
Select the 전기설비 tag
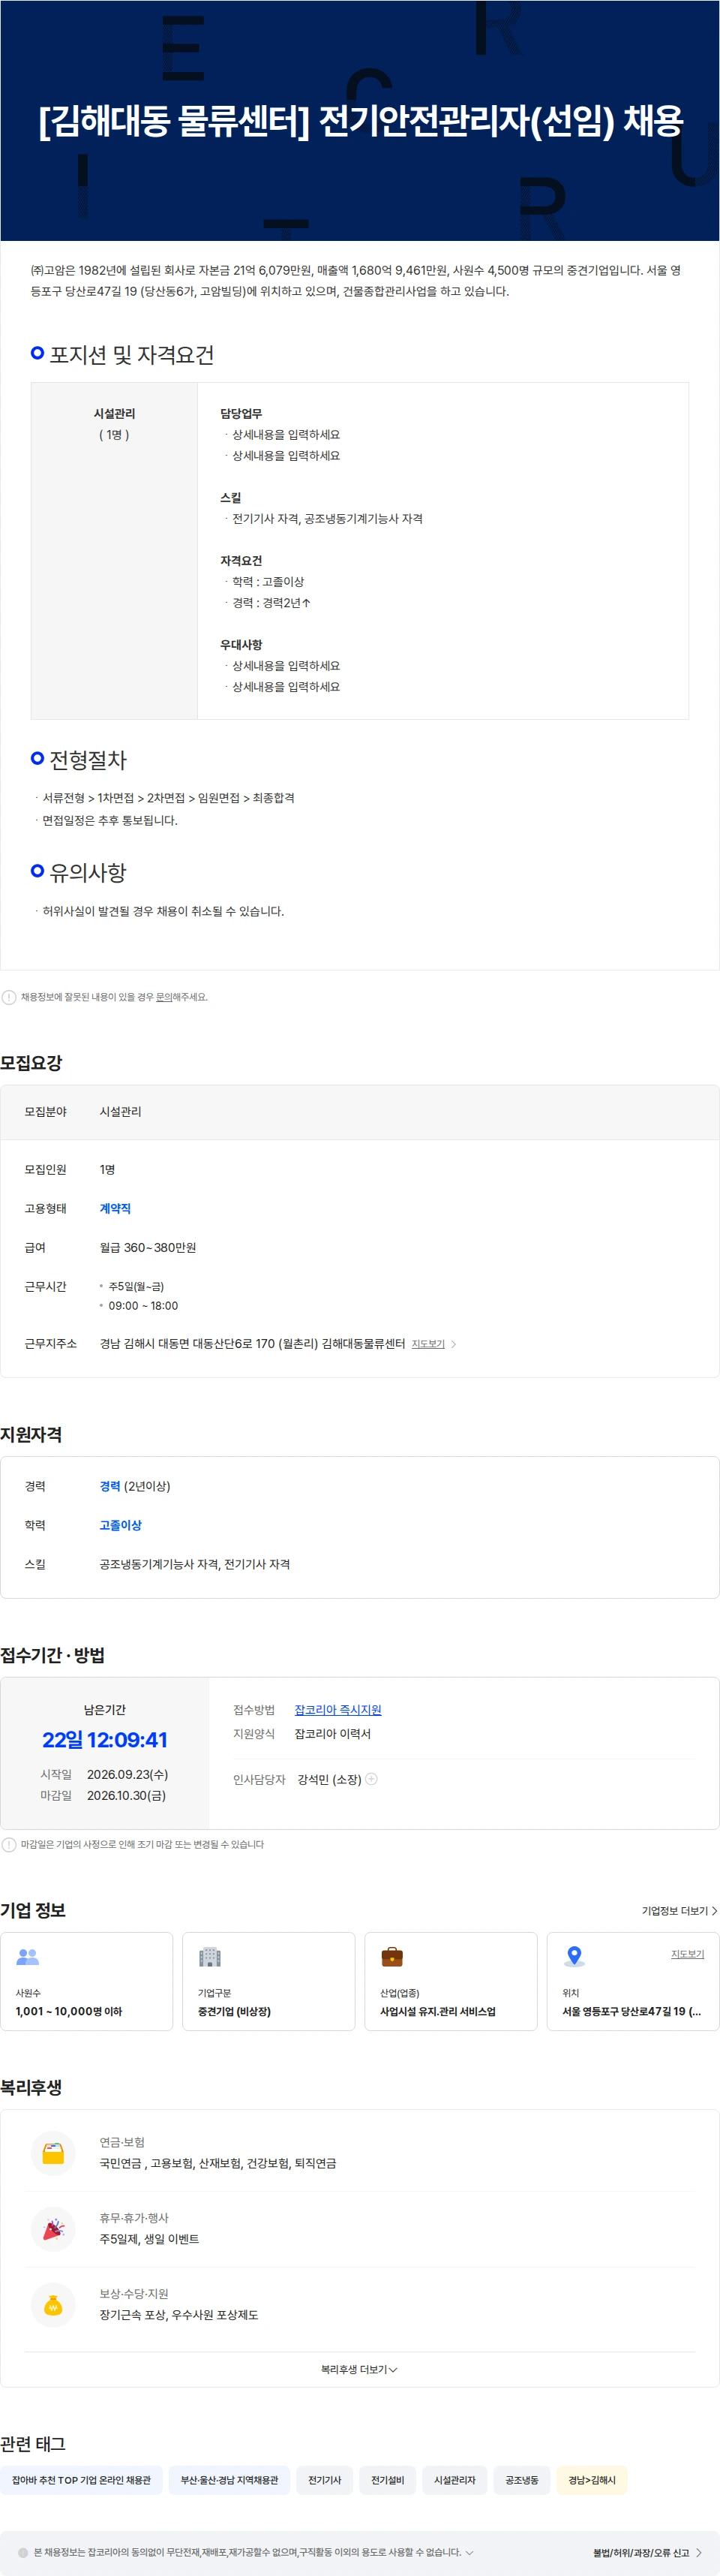click(x=388, y=2480)
